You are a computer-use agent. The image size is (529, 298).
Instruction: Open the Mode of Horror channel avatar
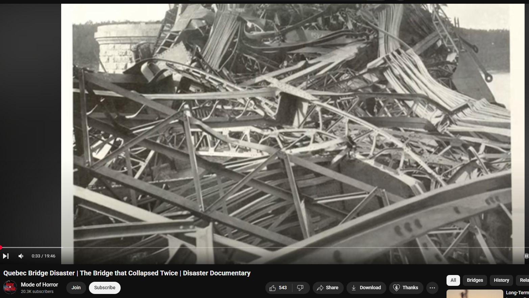point(10,287)
